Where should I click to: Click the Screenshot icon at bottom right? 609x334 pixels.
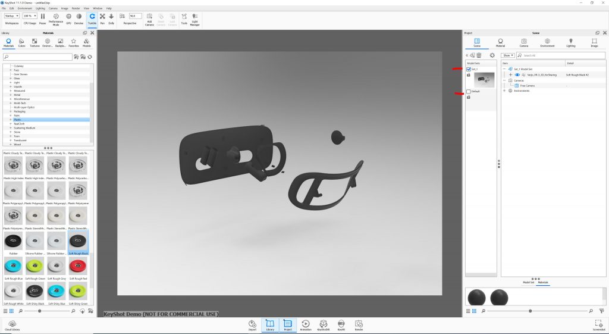pos(599,324)
